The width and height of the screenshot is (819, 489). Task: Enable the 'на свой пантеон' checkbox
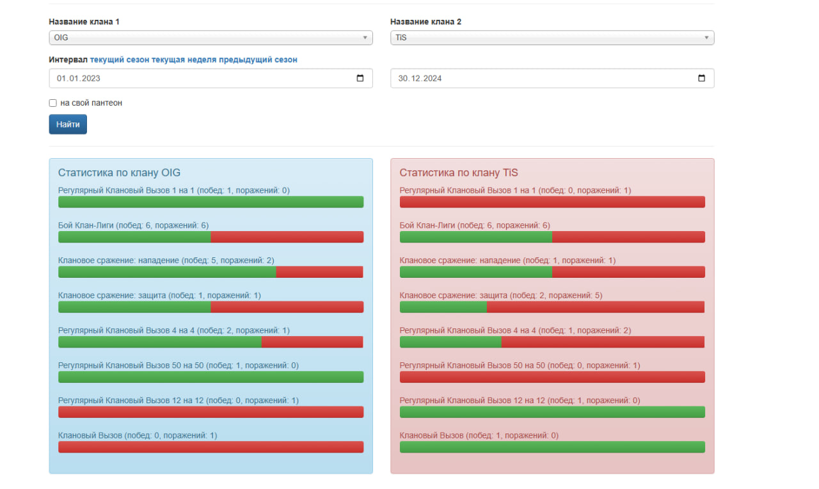(x=53, y=103)
